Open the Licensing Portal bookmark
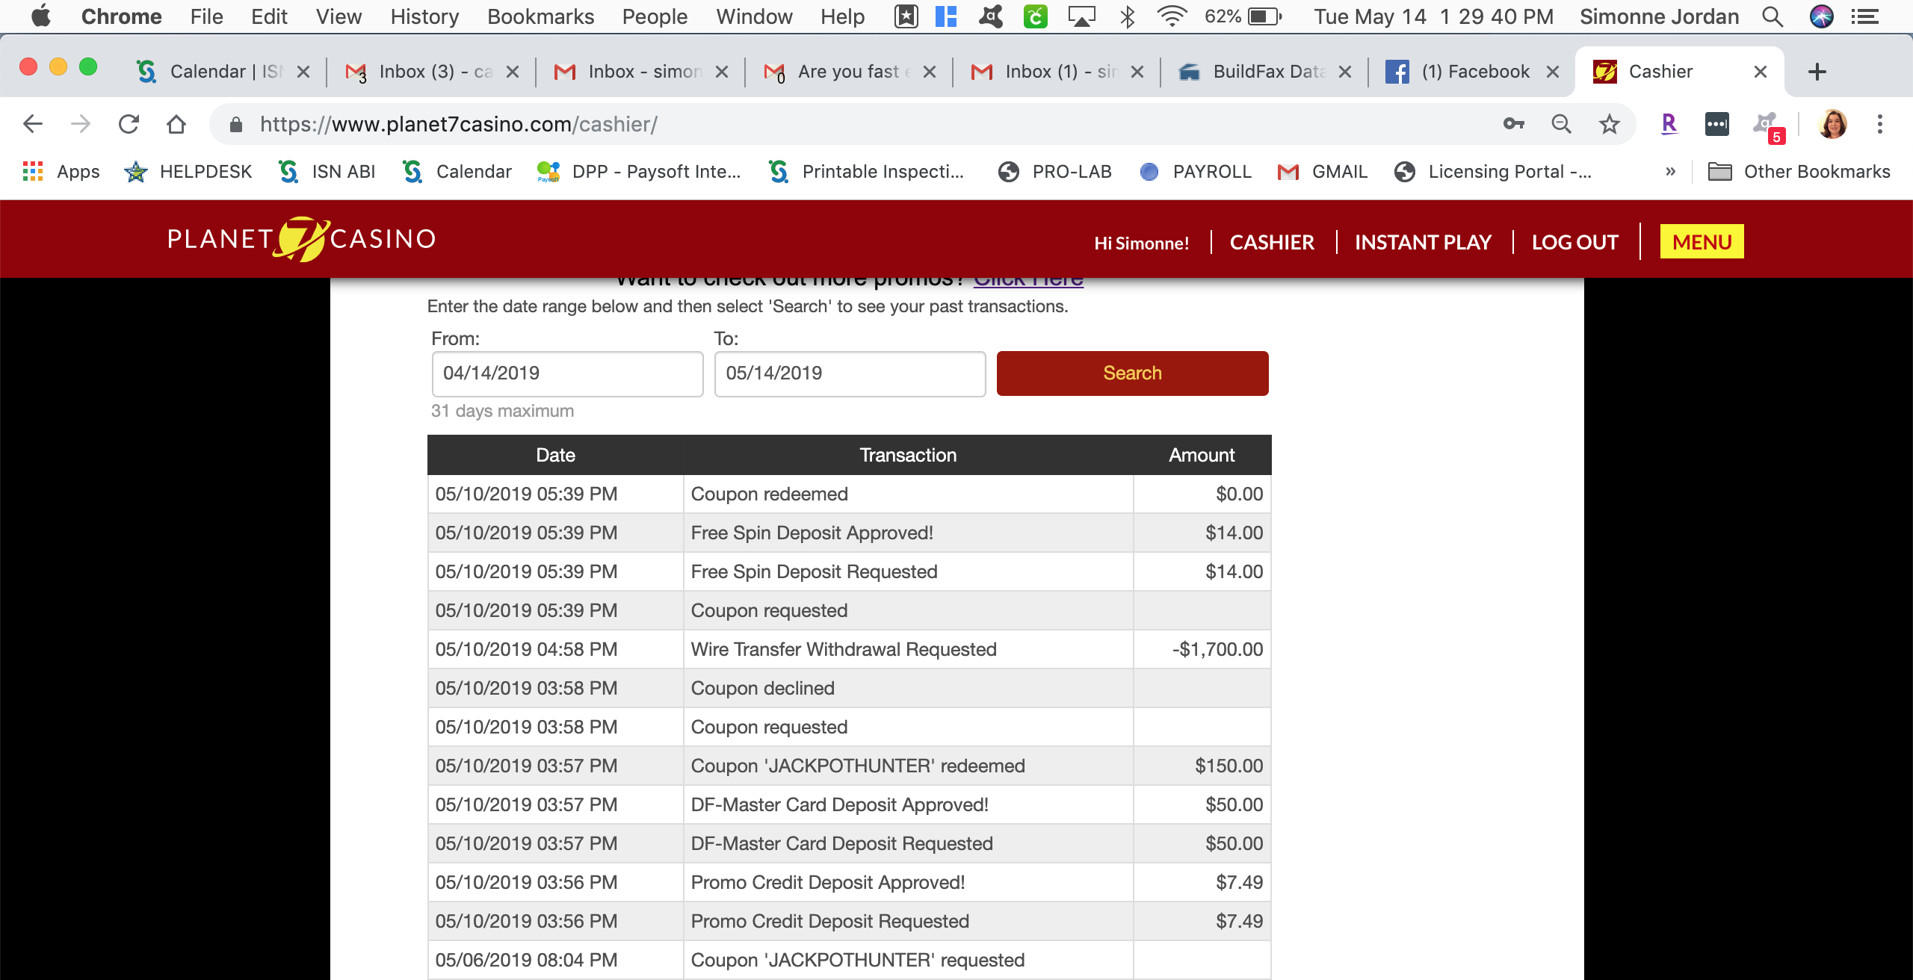This screenshot has height=980, width=1913. [1492, 172]
